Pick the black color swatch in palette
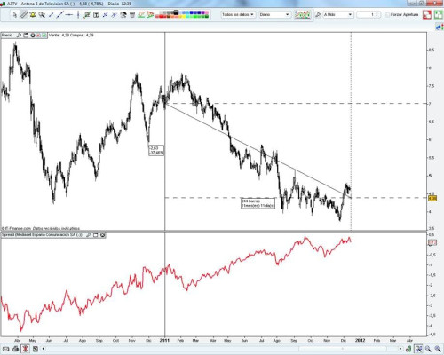The width and height of the screenshot is (444, 355). click(176, 12)
